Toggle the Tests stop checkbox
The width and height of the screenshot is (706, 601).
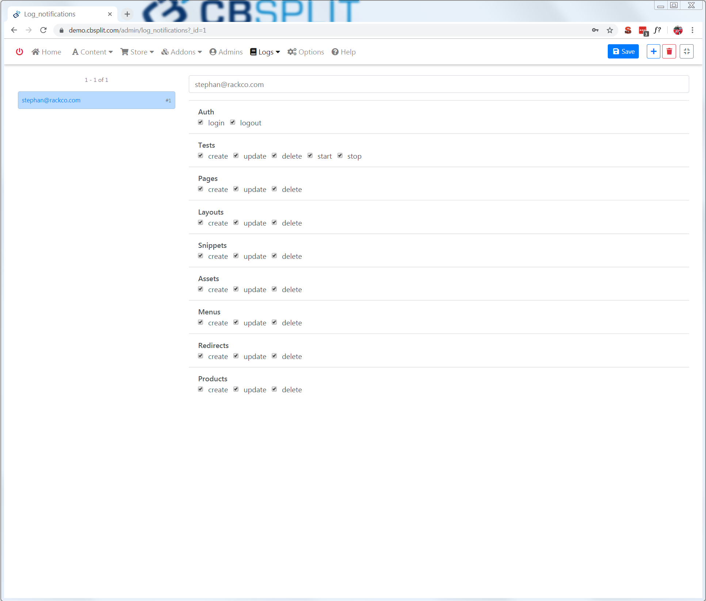point(340,156)
